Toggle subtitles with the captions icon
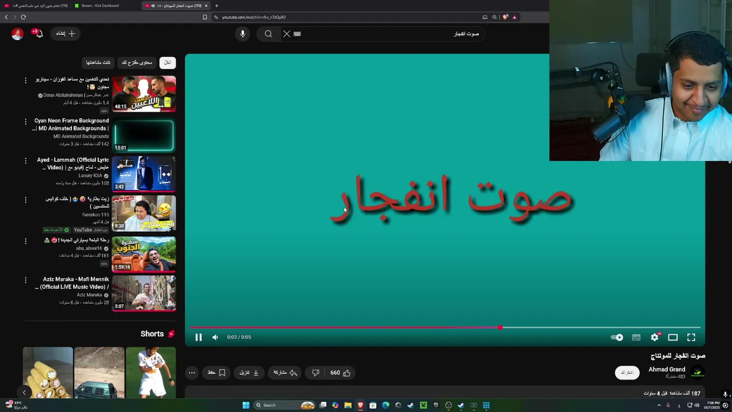Screen dimensions: 732x412 636,337
